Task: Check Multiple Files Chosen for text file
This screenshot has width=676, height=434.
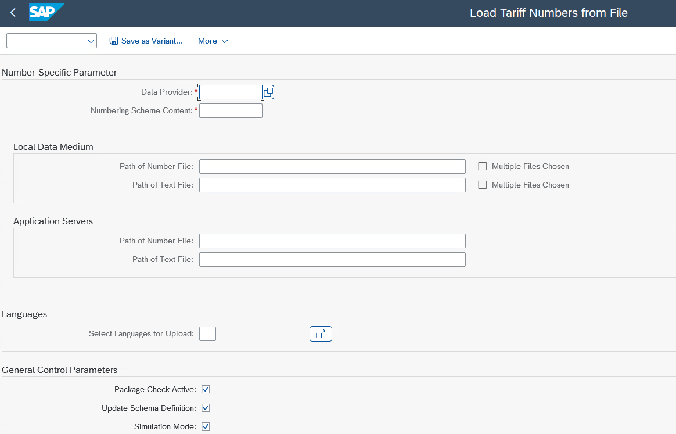Action: (x=483, y=185)
